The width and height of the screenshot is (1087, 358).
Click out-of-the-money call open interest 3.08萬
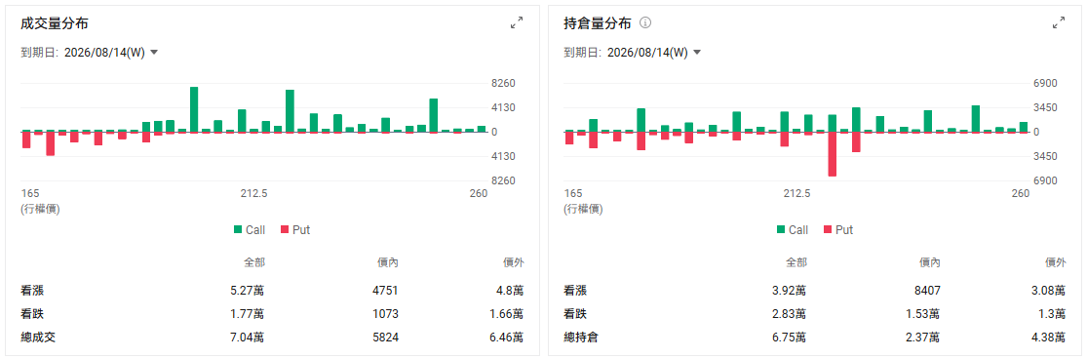point(1050,291)
